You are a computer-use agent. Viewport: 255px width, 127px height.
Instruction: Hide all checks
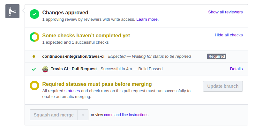[x=229, y=35]
